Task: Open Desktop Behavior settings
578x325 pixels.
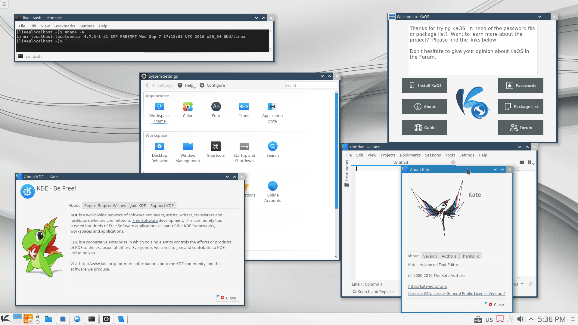Action: pyautogui.click(x=159, y=153)
